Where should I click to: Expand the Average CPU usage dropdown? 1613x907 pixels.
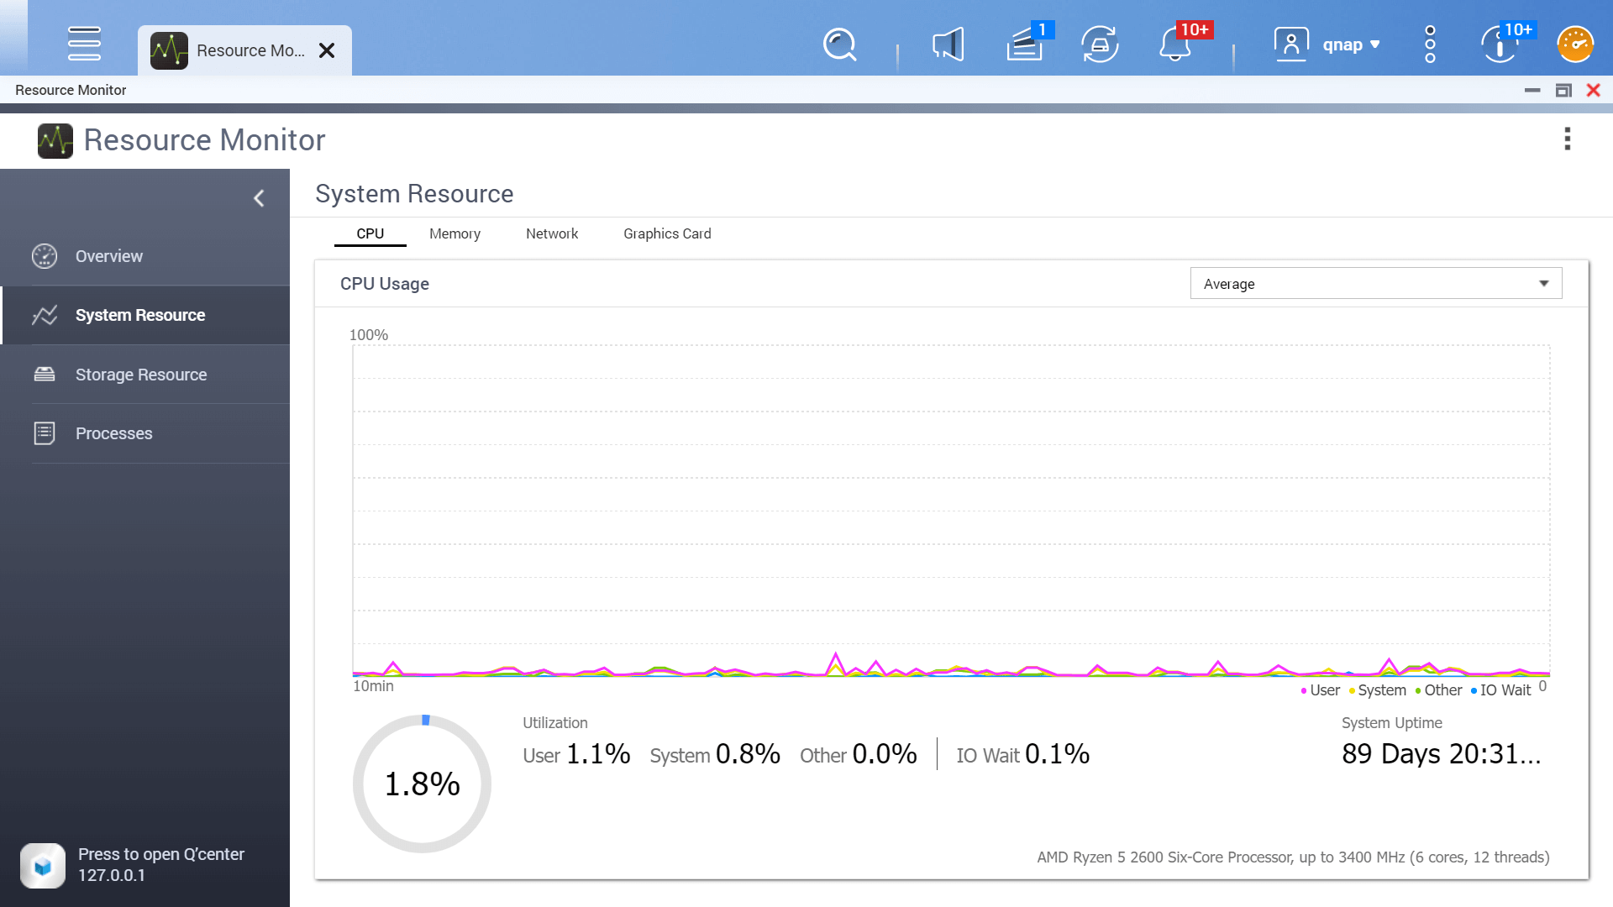point(1376,284)
